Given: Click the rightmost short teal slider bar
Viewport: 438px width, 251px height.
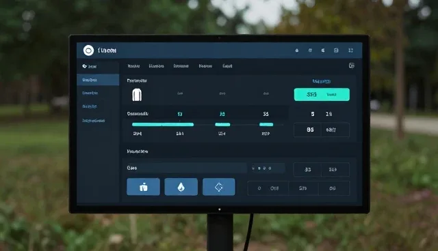Looking at the screenshot, I should tap(266, 124).
